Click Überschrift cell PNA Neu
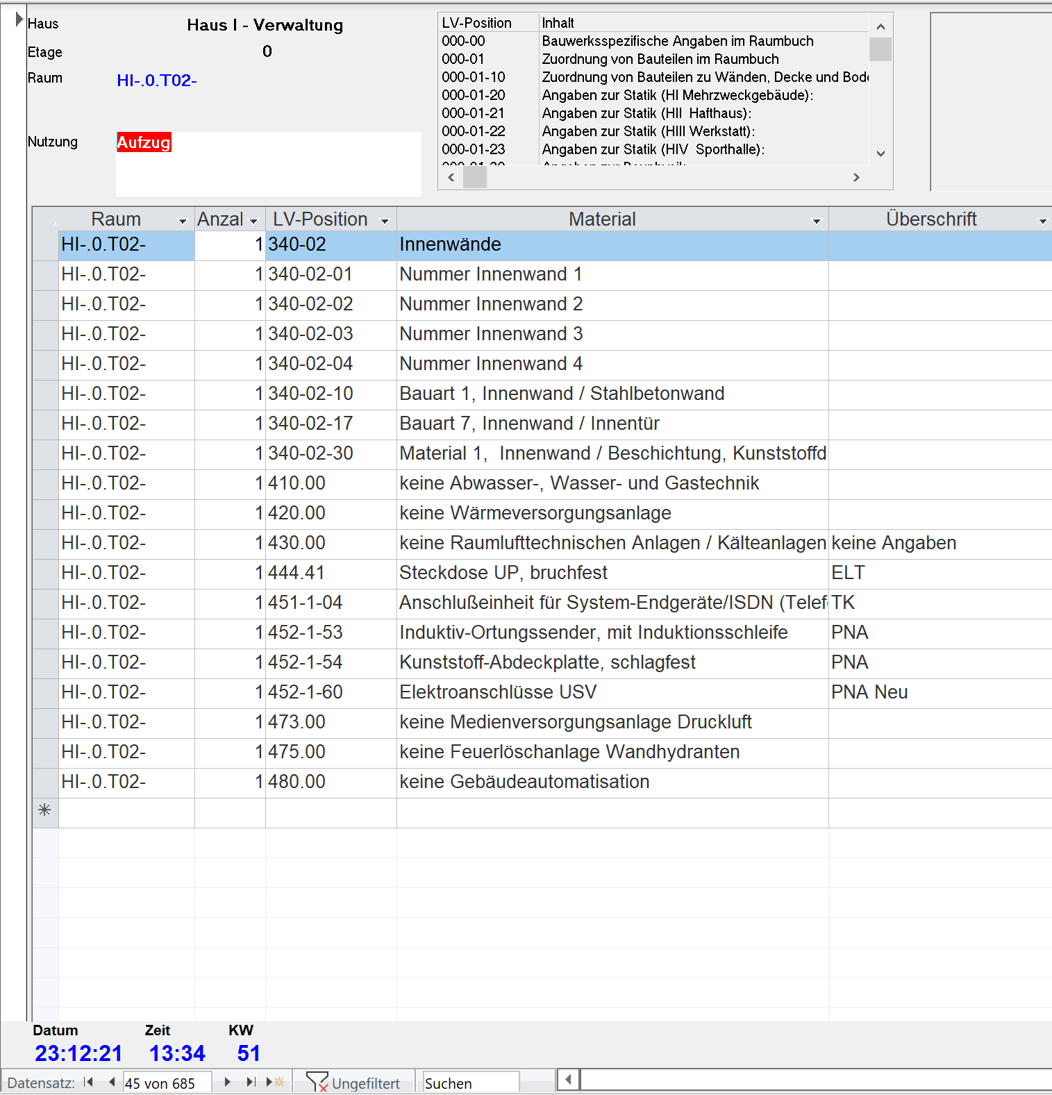1052x1095 pixels. pos(940,692)
